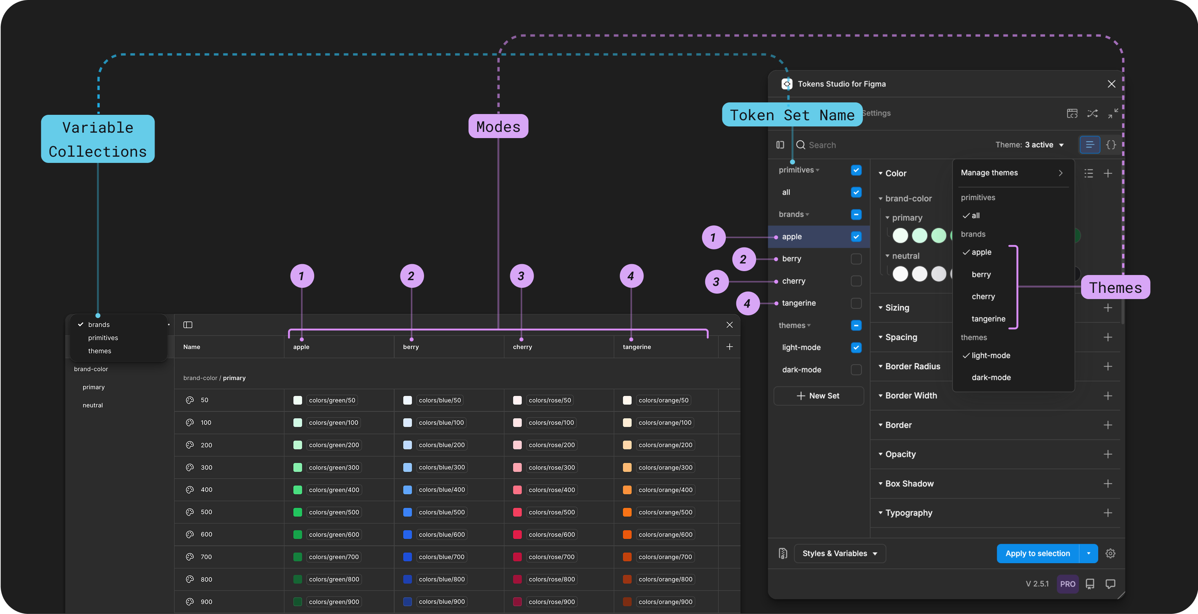Click sidebar toggle icon next to Search
The image size is (1198, 614).
[x=781, y=145]
